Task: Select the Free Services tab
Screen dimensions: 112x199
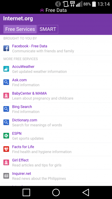Action: 20,29
